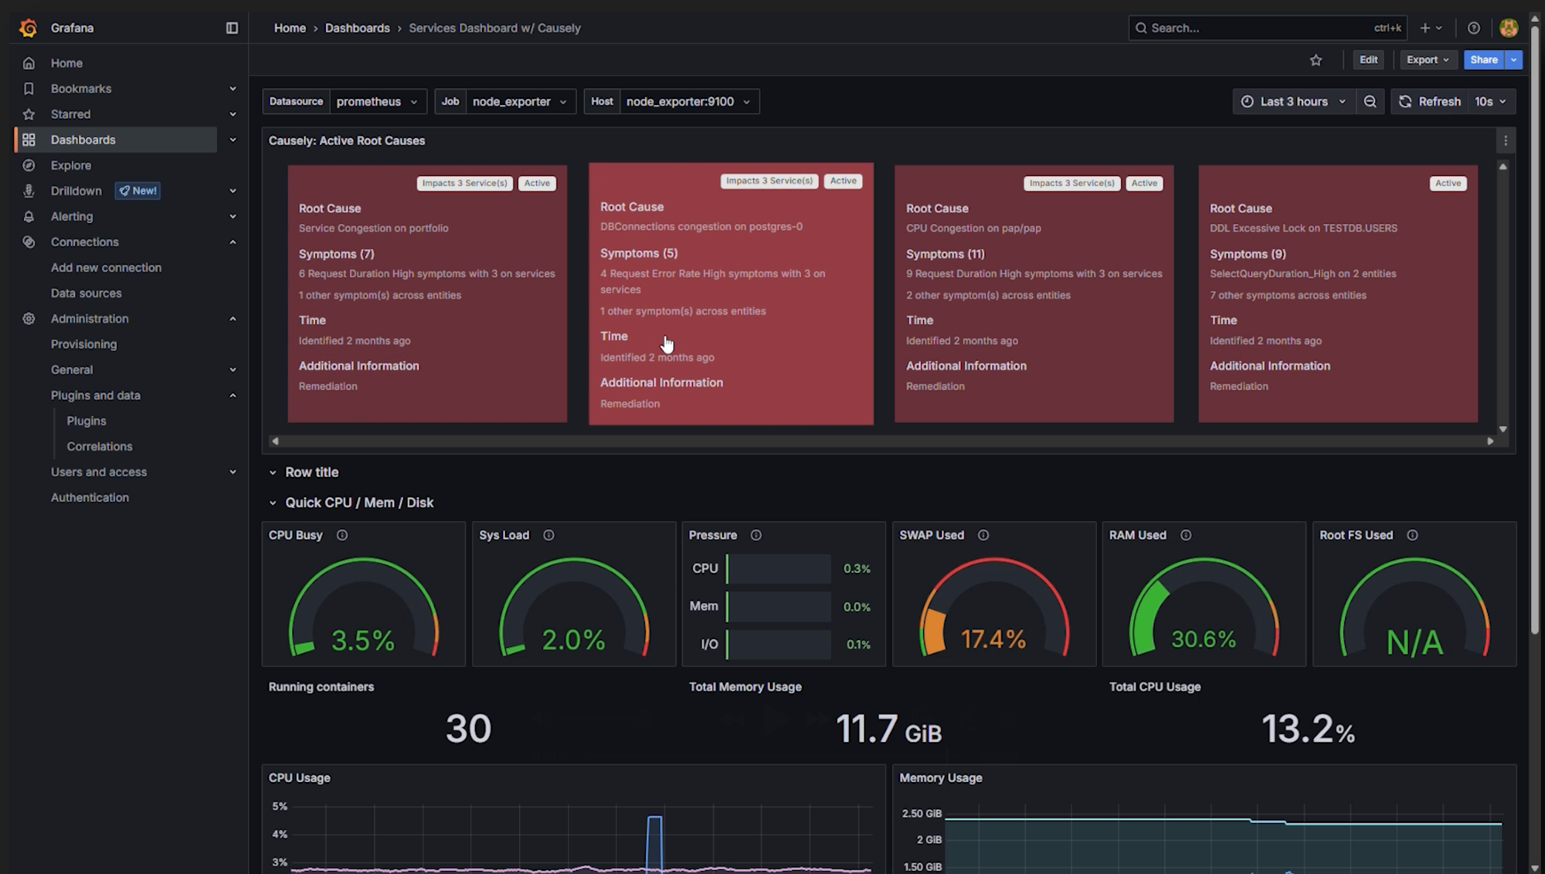Open the prometheus Datasource dropdown

coord(378,101)
